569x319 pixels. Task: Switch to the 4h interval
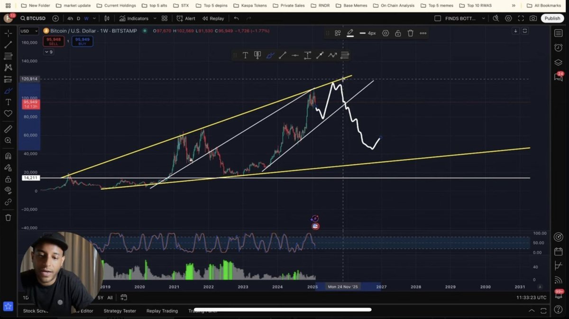pyautogui.click(x=70, y=19)
